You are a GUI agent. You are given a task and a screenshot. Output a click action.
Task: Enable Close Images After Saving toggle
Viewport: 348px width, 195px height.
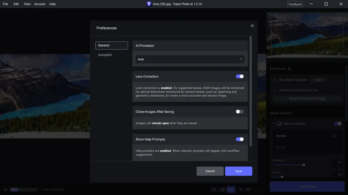(x=240, y=112)
